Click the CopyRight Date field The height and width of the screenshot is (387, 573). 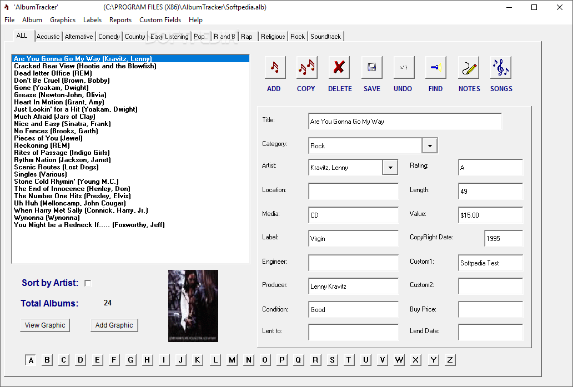pyautogui.click(x=504, y=239)
